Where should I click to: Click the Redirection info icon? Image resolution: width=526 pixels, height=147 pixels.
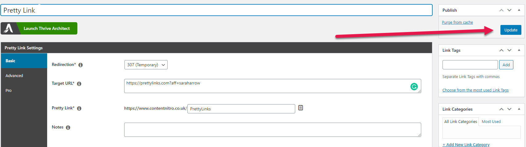80,65
